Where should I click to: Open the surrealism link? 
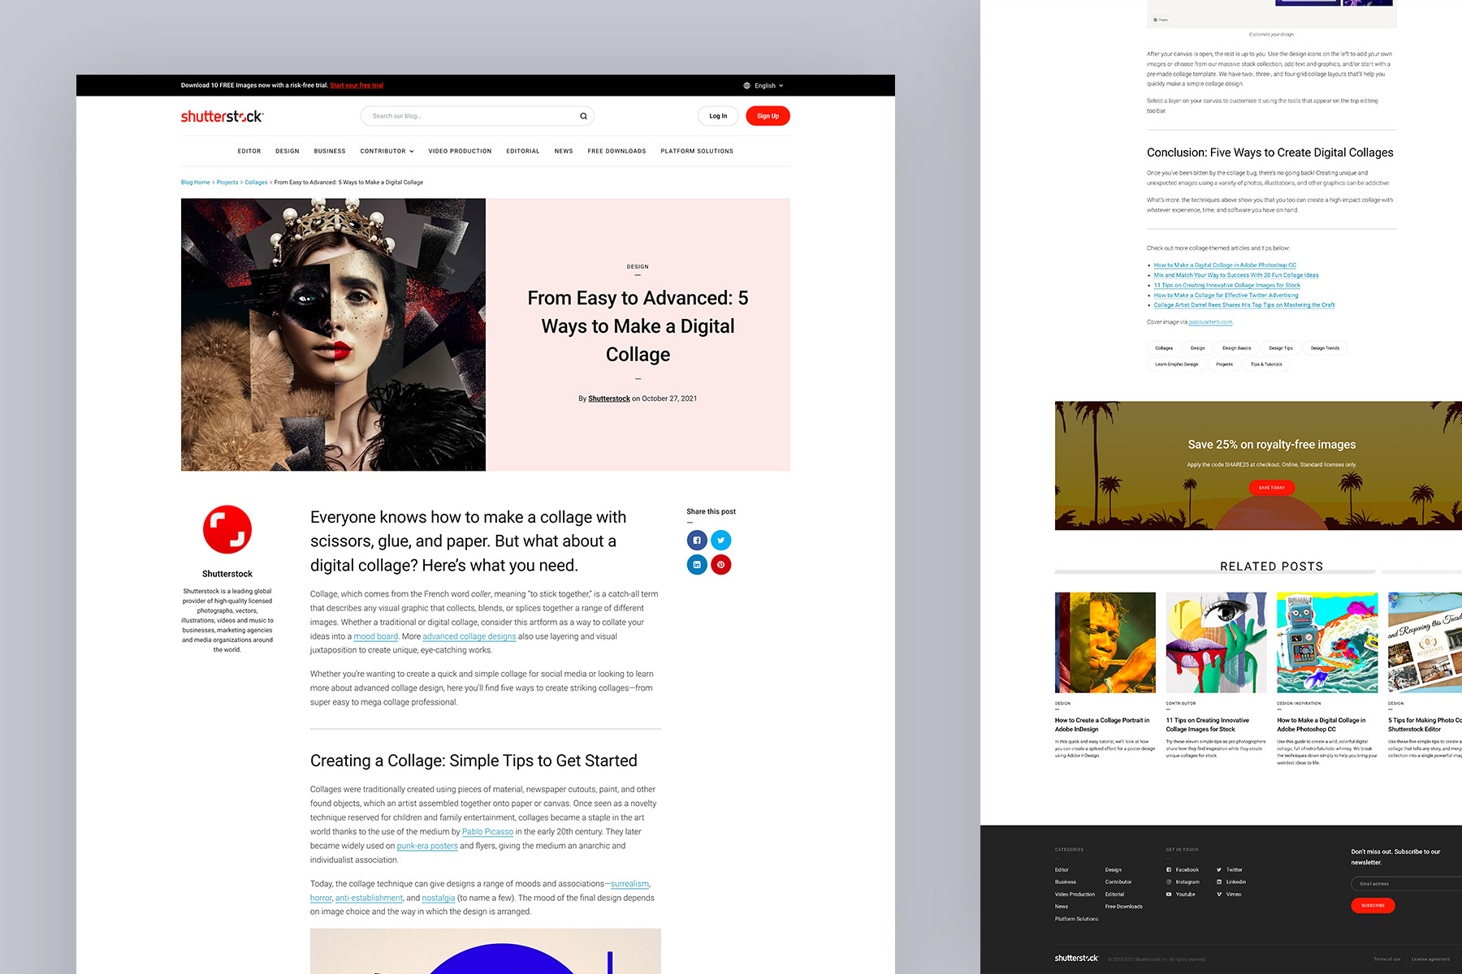coord(630,884)
